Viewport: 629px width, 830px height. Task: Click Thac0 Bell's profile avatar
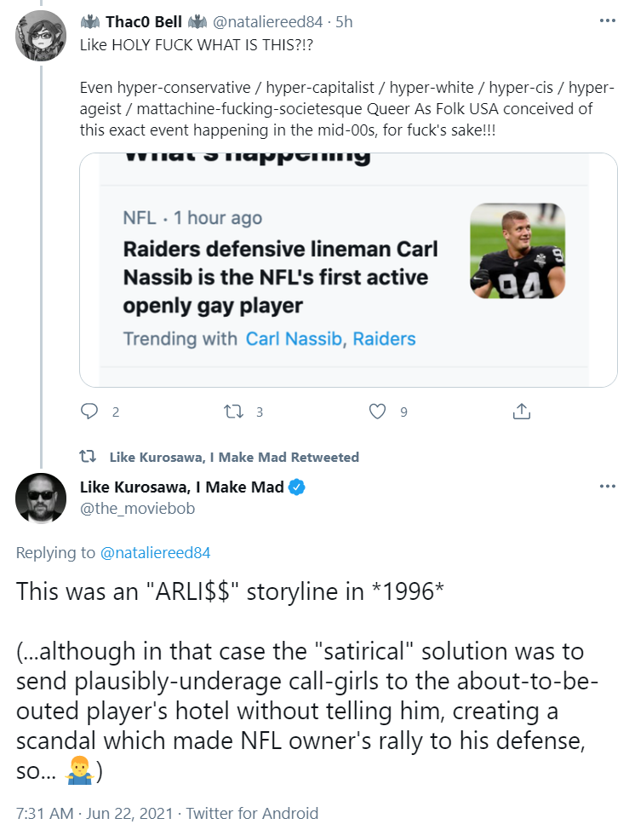point(41,36)
